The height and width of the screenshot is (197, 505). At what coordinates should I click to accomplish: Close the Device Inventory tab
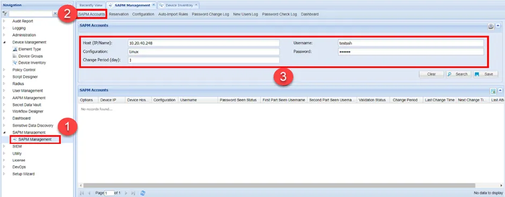pyautogui.click(x=196, y=5)
